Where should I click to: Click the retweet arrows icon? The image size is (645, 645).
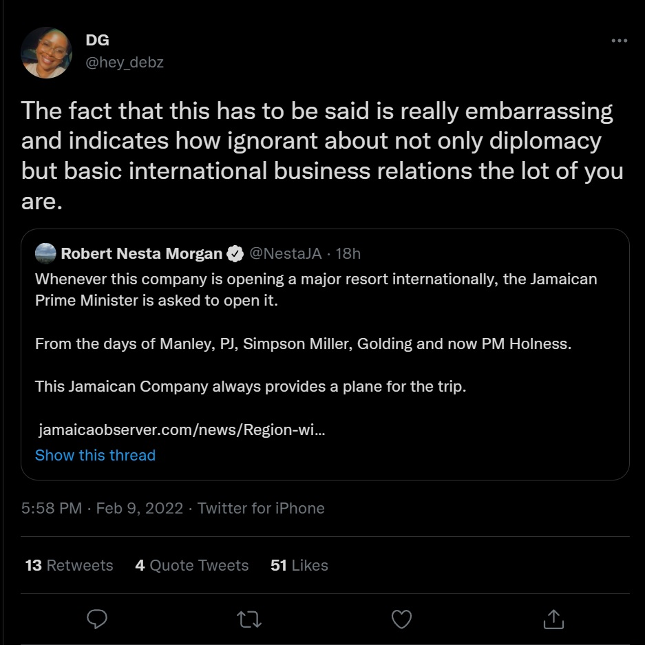click(x=249, y=620)
